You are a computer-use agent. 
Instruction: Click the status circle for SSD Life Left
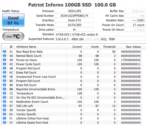coord(4,106)
